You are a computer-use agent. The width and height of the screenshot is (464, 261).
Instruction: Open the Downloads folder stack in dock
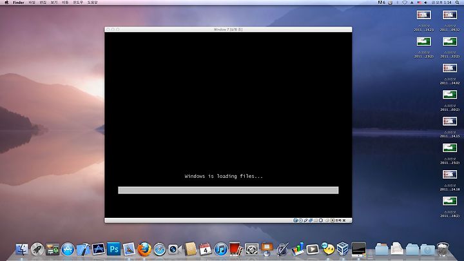click(427, 249)
